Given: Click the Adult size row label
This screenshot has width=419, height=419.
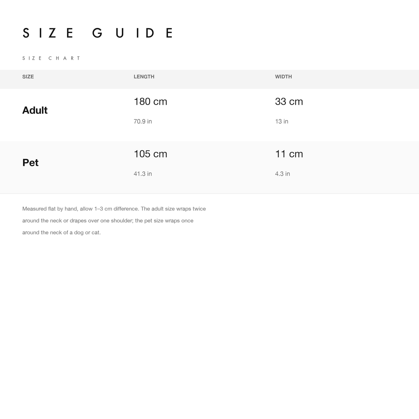Looking at the screenshot, I should (35, 110).
